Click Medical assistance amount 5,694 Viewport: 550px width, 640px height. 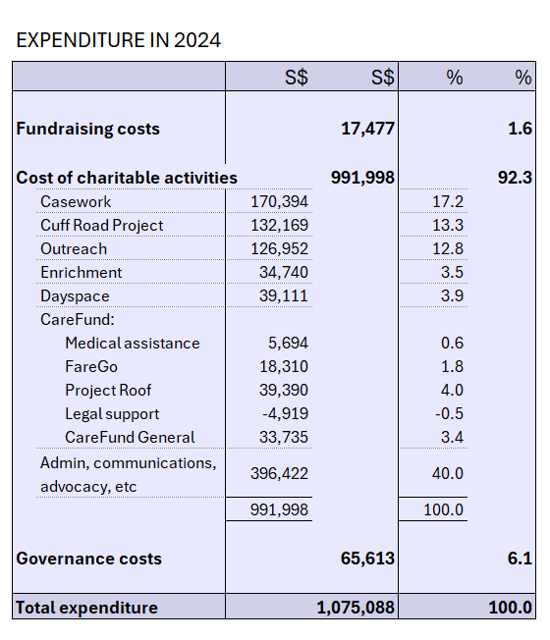tap(289, 344)
